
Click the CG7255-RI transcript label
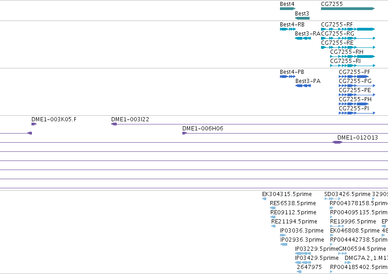[x=346, y=61]
